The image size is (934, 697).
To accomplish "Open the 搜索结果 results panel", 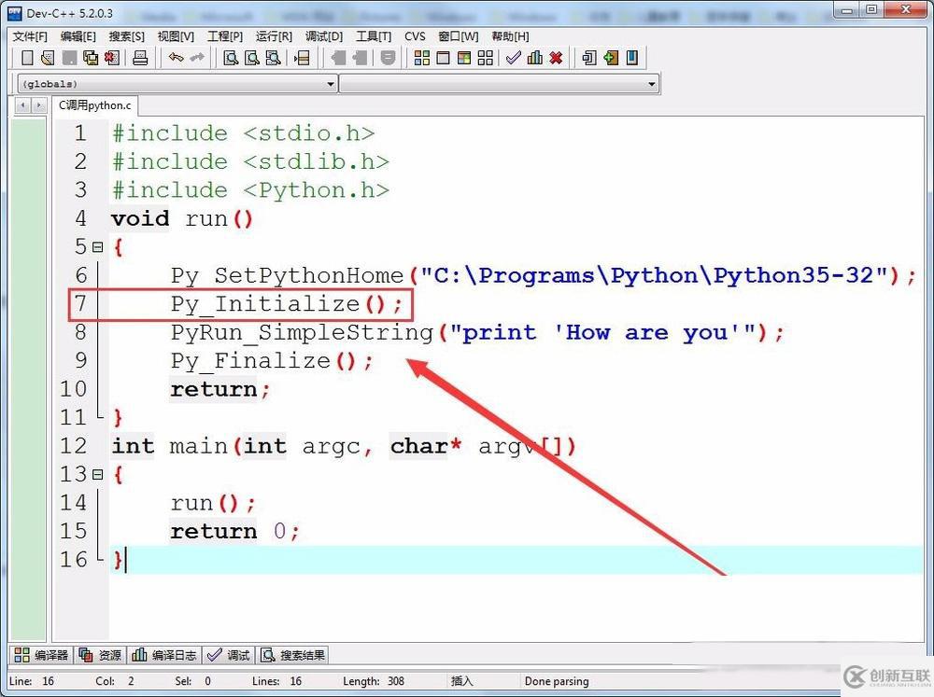I will (x=292, y=654).
